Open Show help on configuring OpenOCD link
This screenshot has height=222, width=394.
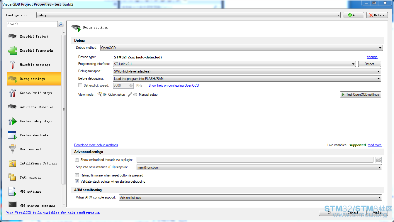[174, 85]
